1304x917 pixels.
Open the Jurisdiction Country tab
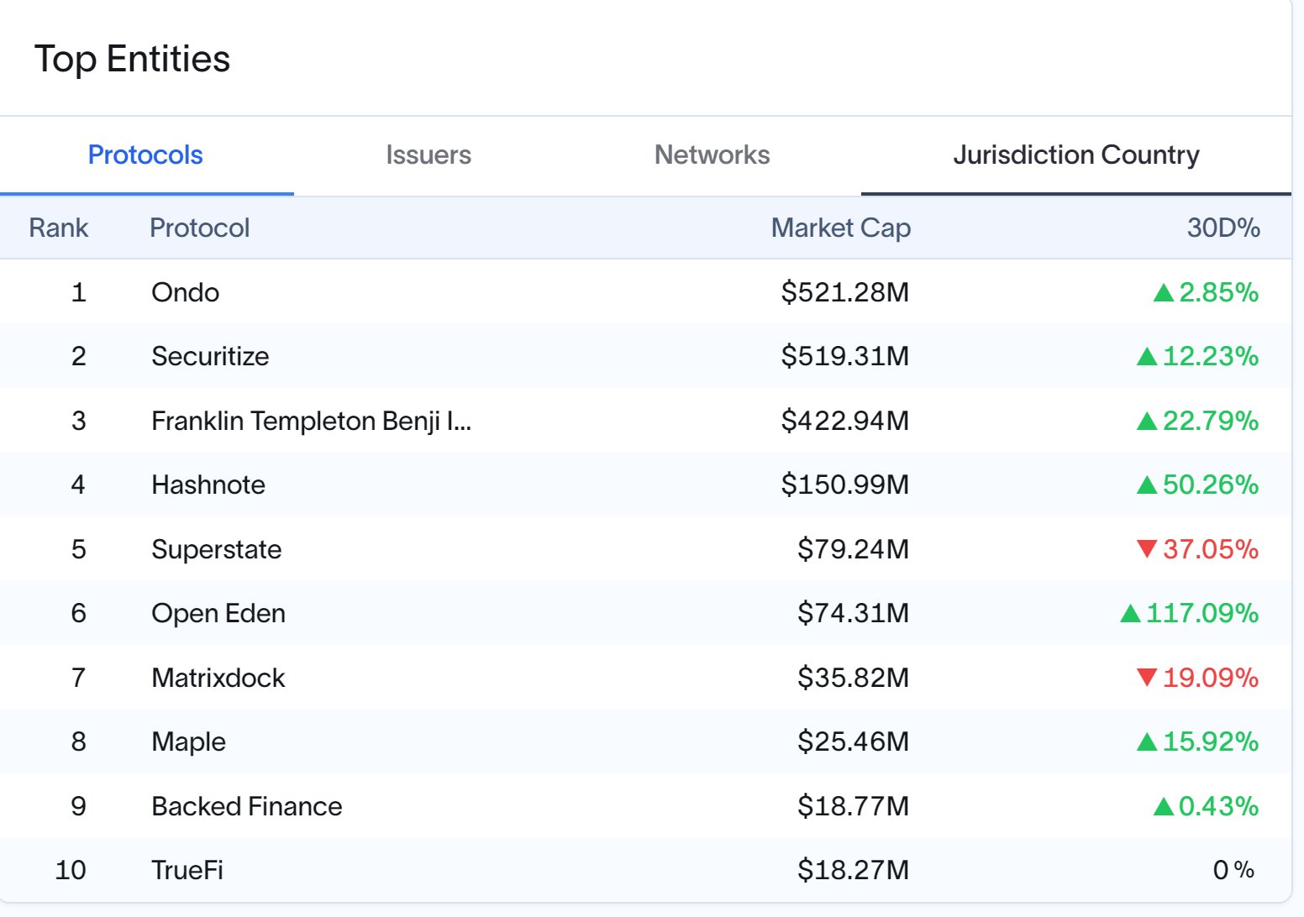point(1076,155)
